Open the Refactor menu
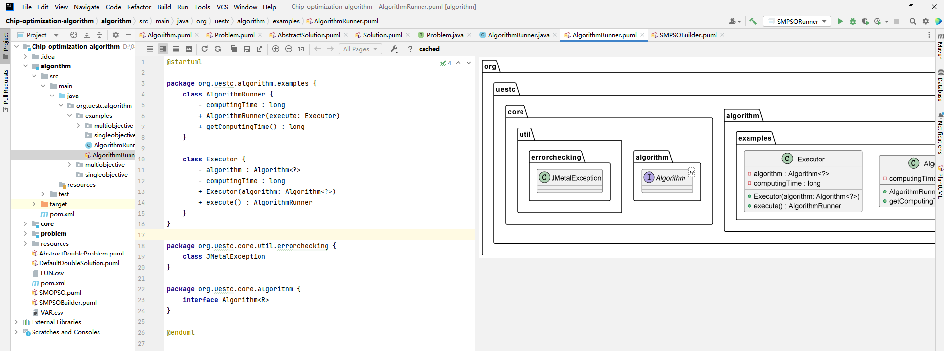Viewport: 944px width, 351px height. coord(139,7)
